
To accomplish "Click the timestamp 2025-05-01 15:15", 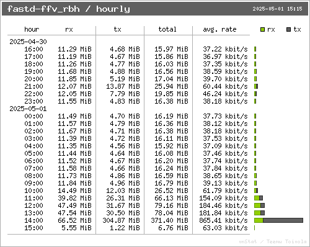I will click(x=277, y=9).
